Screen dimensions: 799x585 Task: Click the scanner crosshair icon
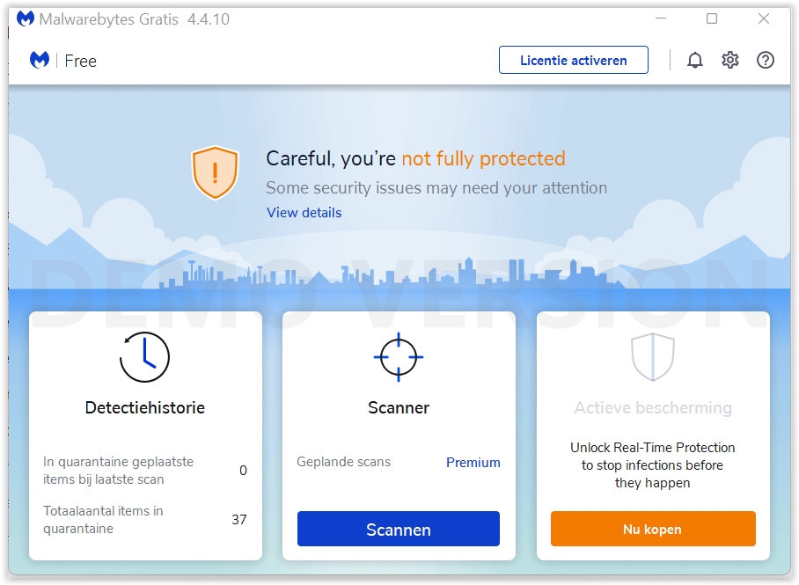click(399, 357)
